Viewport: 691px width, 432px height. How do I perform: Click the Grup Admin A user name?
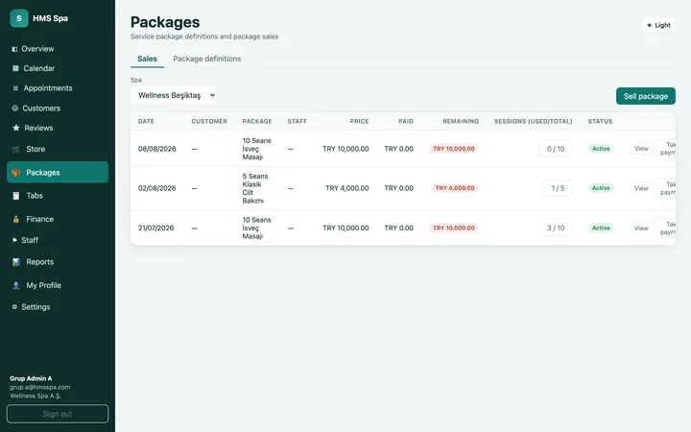pos(31,378)
